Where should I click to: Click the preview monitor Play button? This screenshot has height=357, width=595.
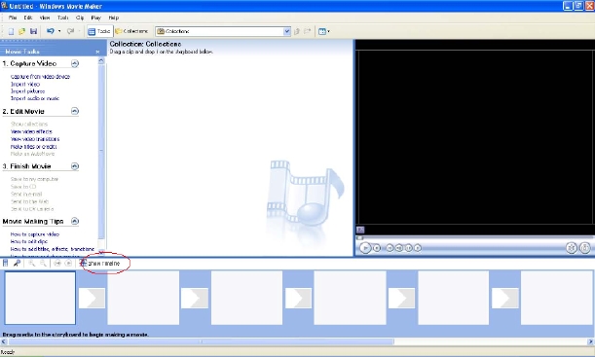365,248
